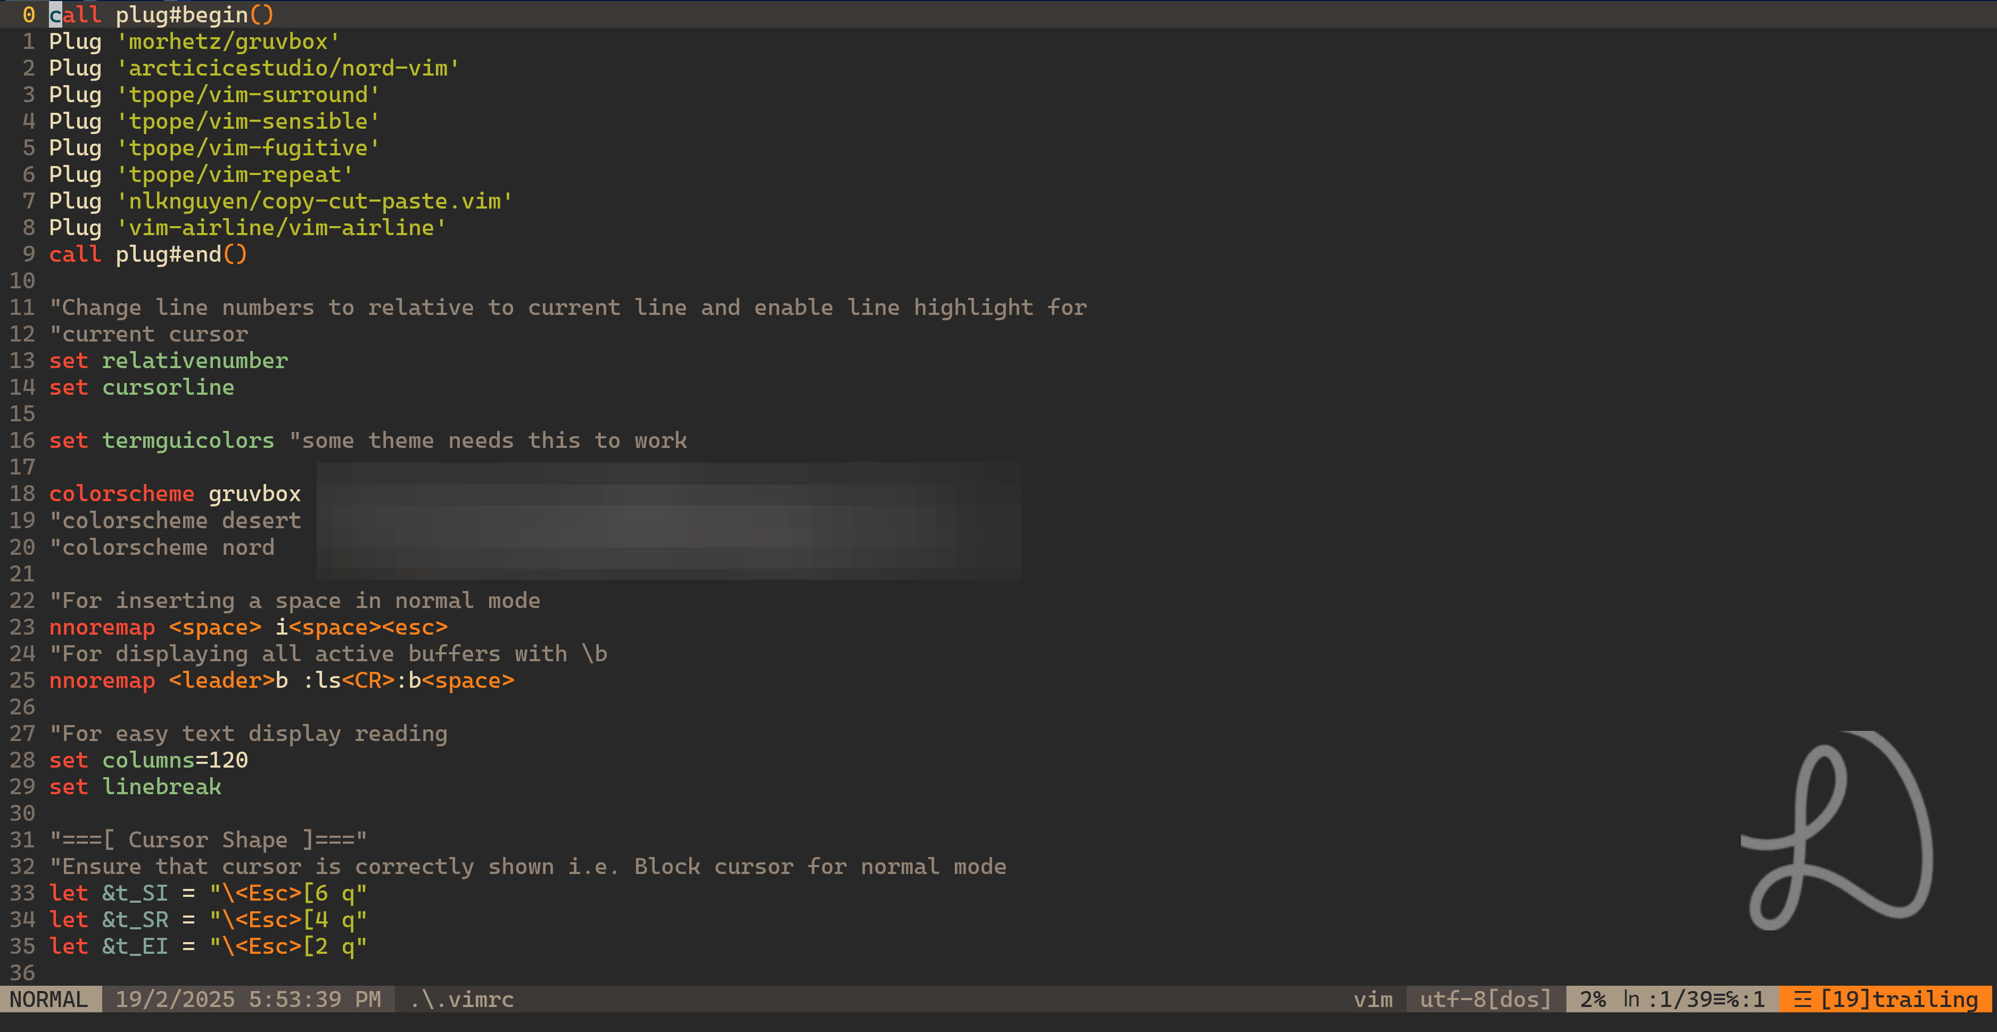Click the "some theme needs this to work" comment
The height and width of the screenshot is (1032, 1997).
pyautogui.click(x=489, y=441)
